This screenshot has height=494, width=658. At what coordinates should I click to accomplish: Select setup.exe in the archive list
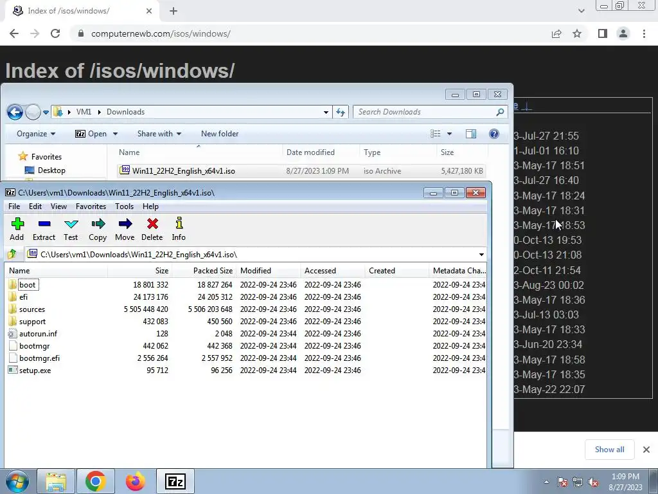(35, 370)
